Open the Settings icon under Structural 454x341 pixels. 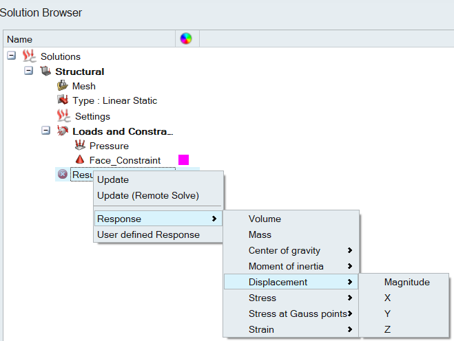click(63, 115)
